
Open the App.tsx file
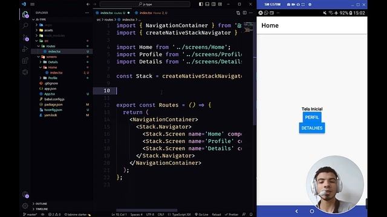[50, 94]
